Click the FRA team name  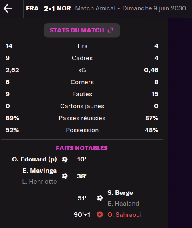32,8
